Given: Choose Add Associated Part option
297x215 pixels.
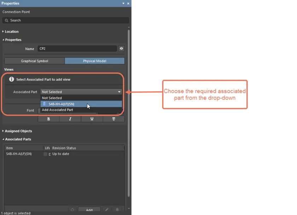Looking at the screenshot, I should pyautogui.click(x=81, y=110).
